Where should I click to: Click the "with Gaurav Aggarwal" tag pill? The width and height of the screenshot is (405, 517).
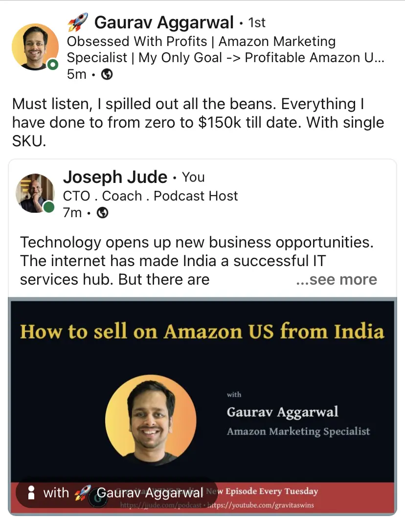click(x=116, y=493)
